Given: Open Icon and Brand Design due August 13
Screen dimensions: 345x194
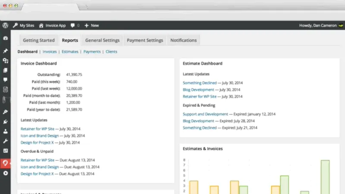Looking at the screenshot, I should [40, 167].
